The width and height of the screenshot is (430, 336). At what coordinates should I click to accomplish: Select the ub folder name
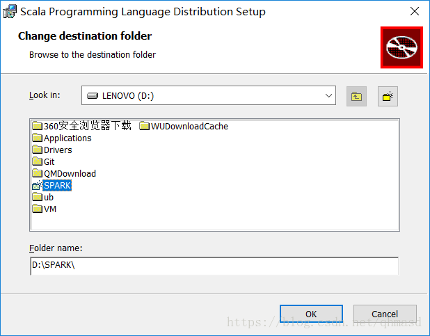(49, 197)
